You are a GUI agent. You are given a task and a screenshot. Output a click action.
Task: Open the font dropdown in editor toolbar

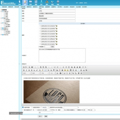[45, 73]
